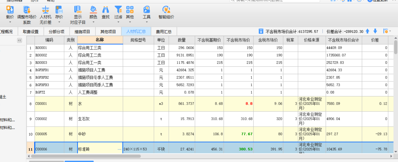Click the 存价 save-price icon
398x162 pixels.
click(x=59, y=10)
